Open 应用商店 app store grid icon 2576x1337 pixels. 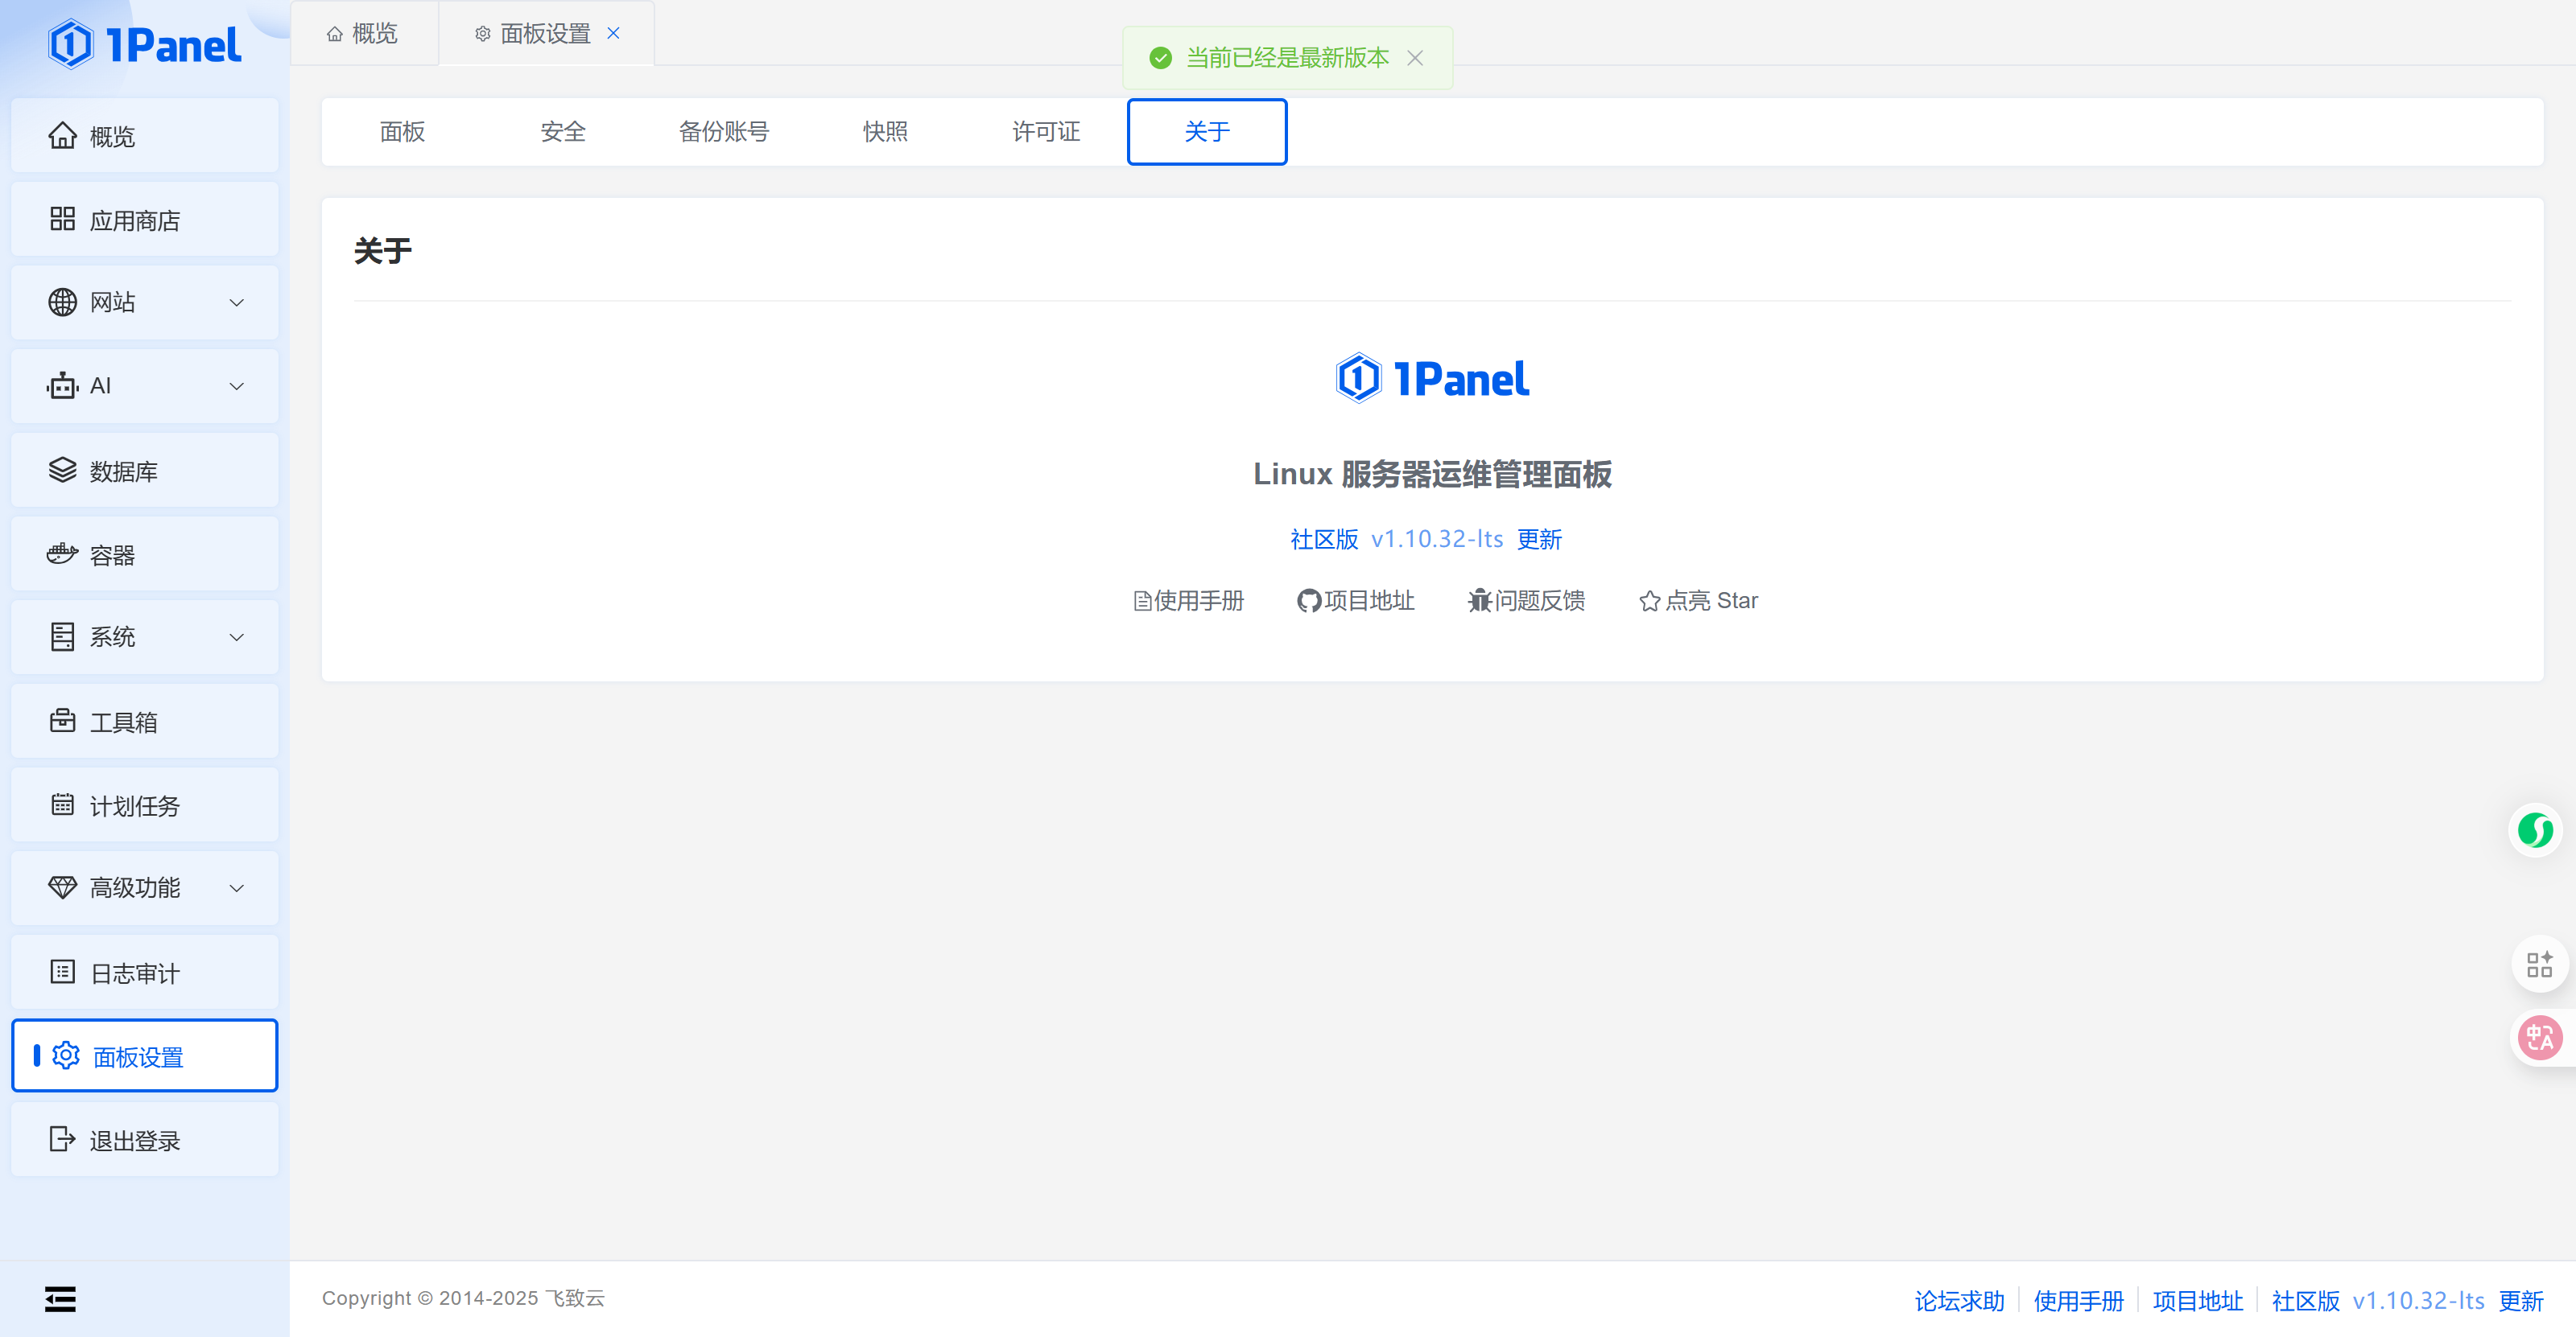(62, 219)
